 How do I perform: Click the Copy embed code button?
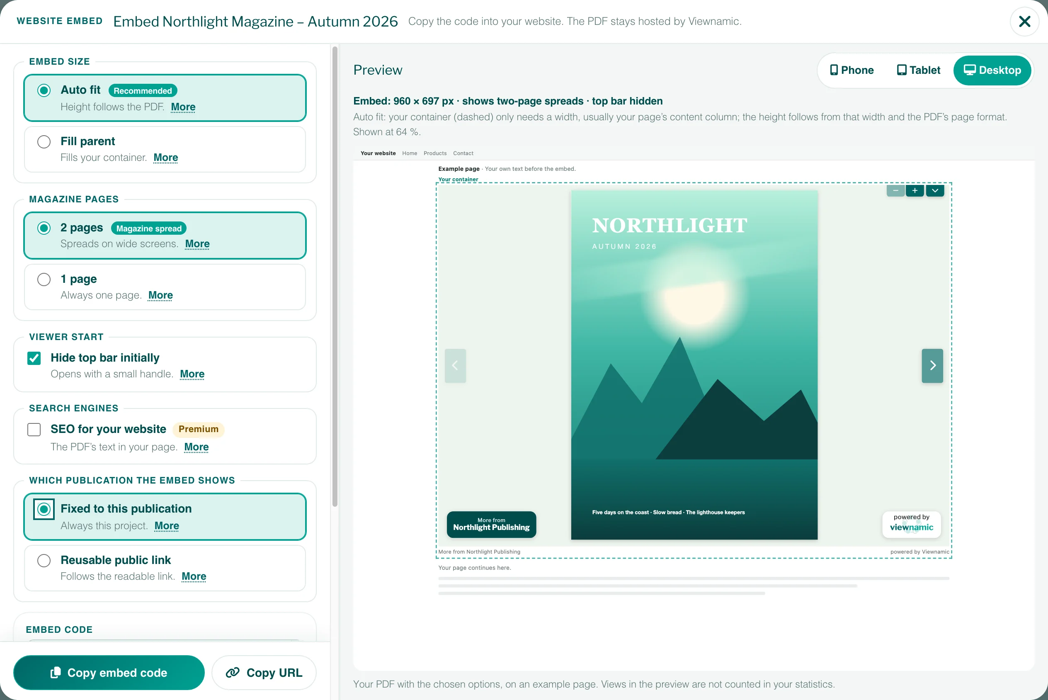coord(109,672)
